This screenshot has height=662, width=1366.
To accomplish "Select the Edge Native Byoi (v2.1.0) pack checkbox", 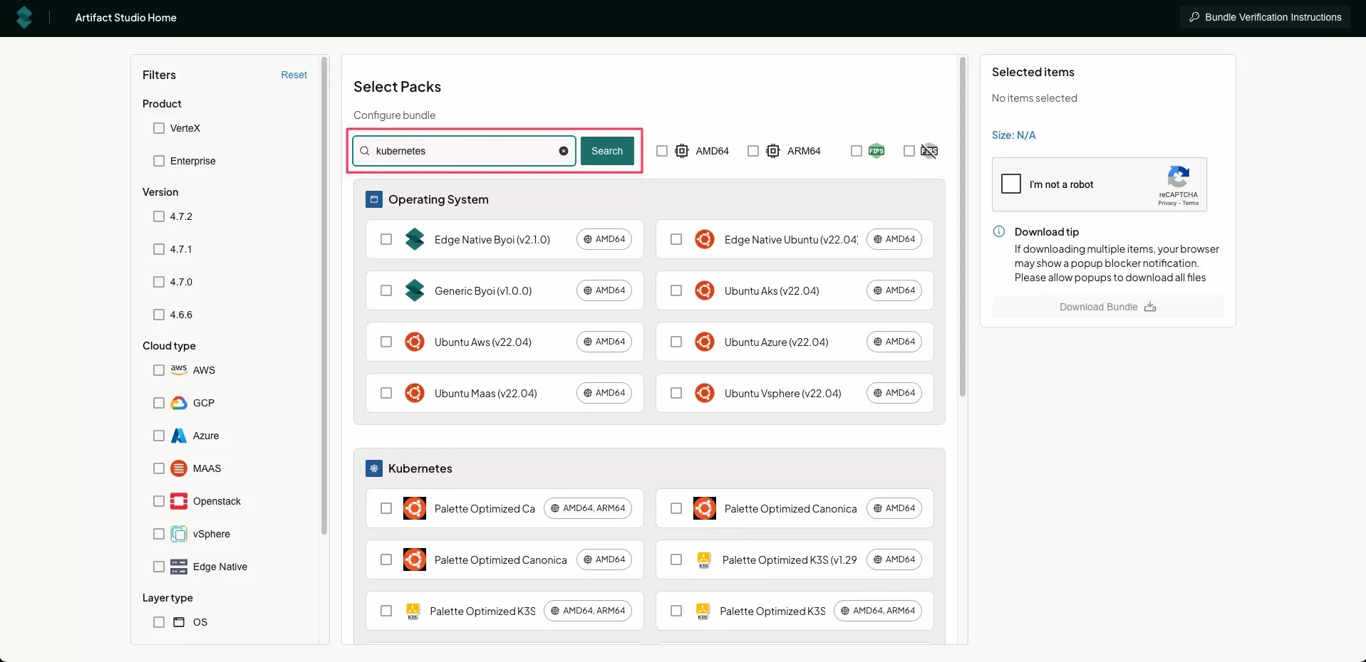I will [386, 239].
